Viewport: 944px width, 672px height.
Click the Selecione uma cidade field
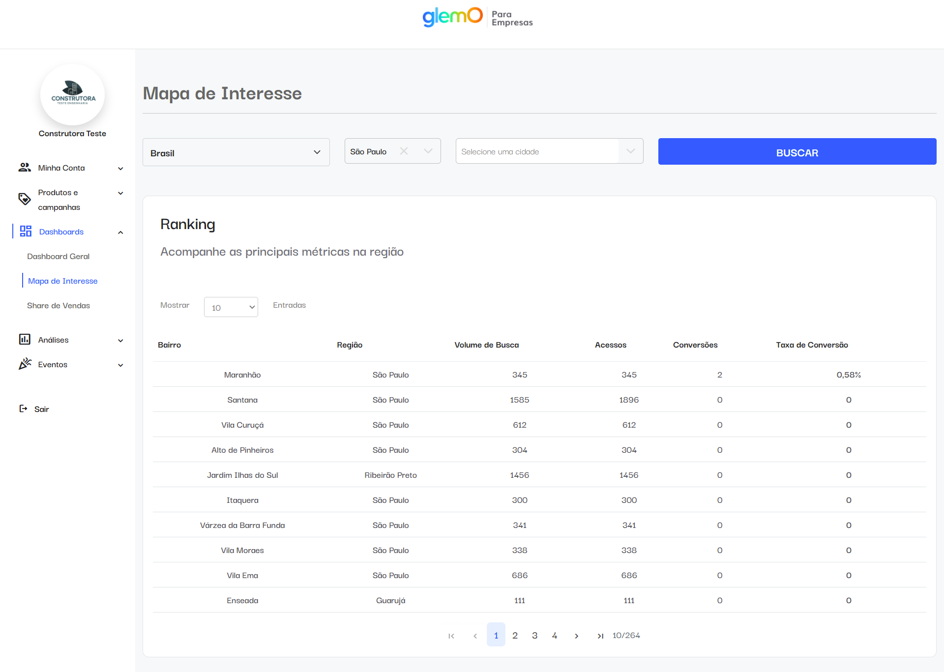pos(537,151)
